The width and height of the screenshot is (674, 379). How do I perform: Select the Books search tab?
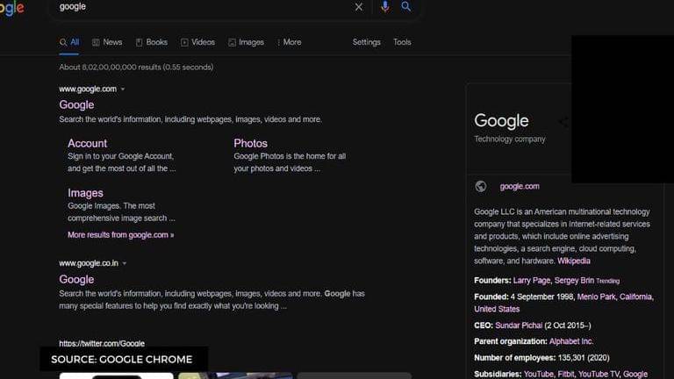(151, 42)
